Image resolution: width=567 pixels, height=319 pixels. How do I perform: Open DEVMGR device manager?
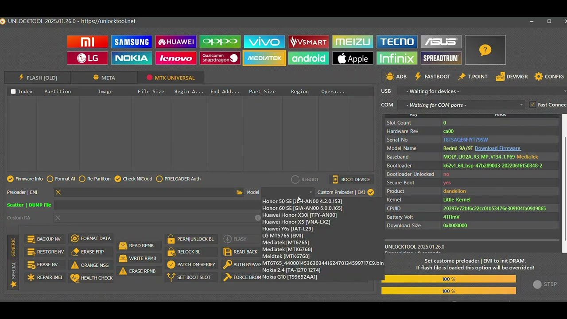click(512, 77)
